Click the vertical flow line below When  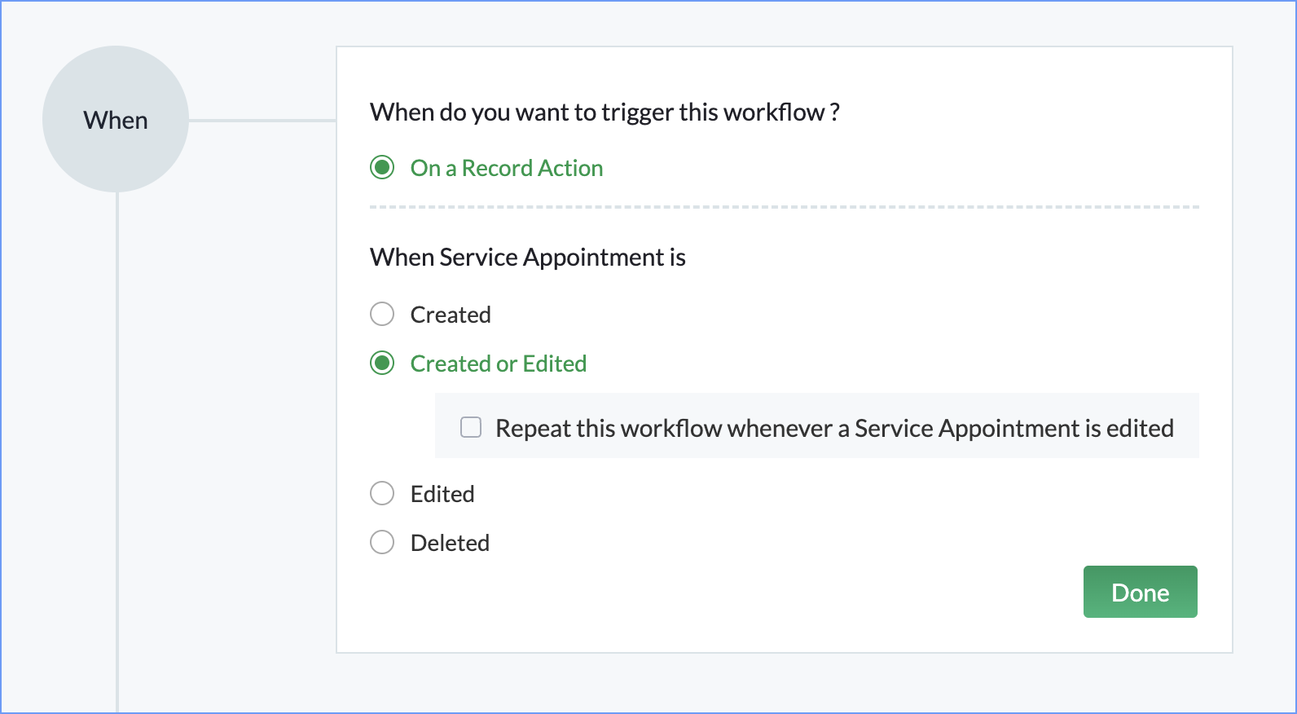[117, 448]
